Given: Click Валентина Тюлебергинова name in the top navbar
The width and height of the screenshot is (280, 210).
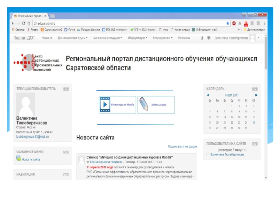Looking at the screenshot, I should tap(231, 38).
